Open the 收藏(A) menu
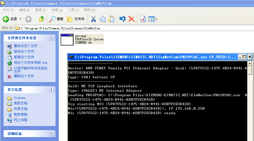This screenshot has height=141, width=254. coord(57,10)
